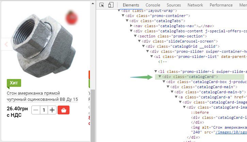Screen dimensions: 247x142
Task: Collapse the catalogCard-box div node
Action: [164, 82]
